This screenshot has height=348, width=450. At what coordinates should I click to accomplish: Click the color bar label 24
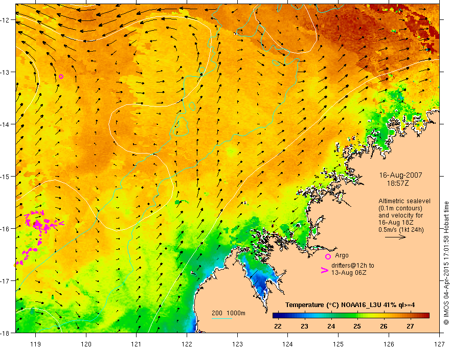click(331, 327)
